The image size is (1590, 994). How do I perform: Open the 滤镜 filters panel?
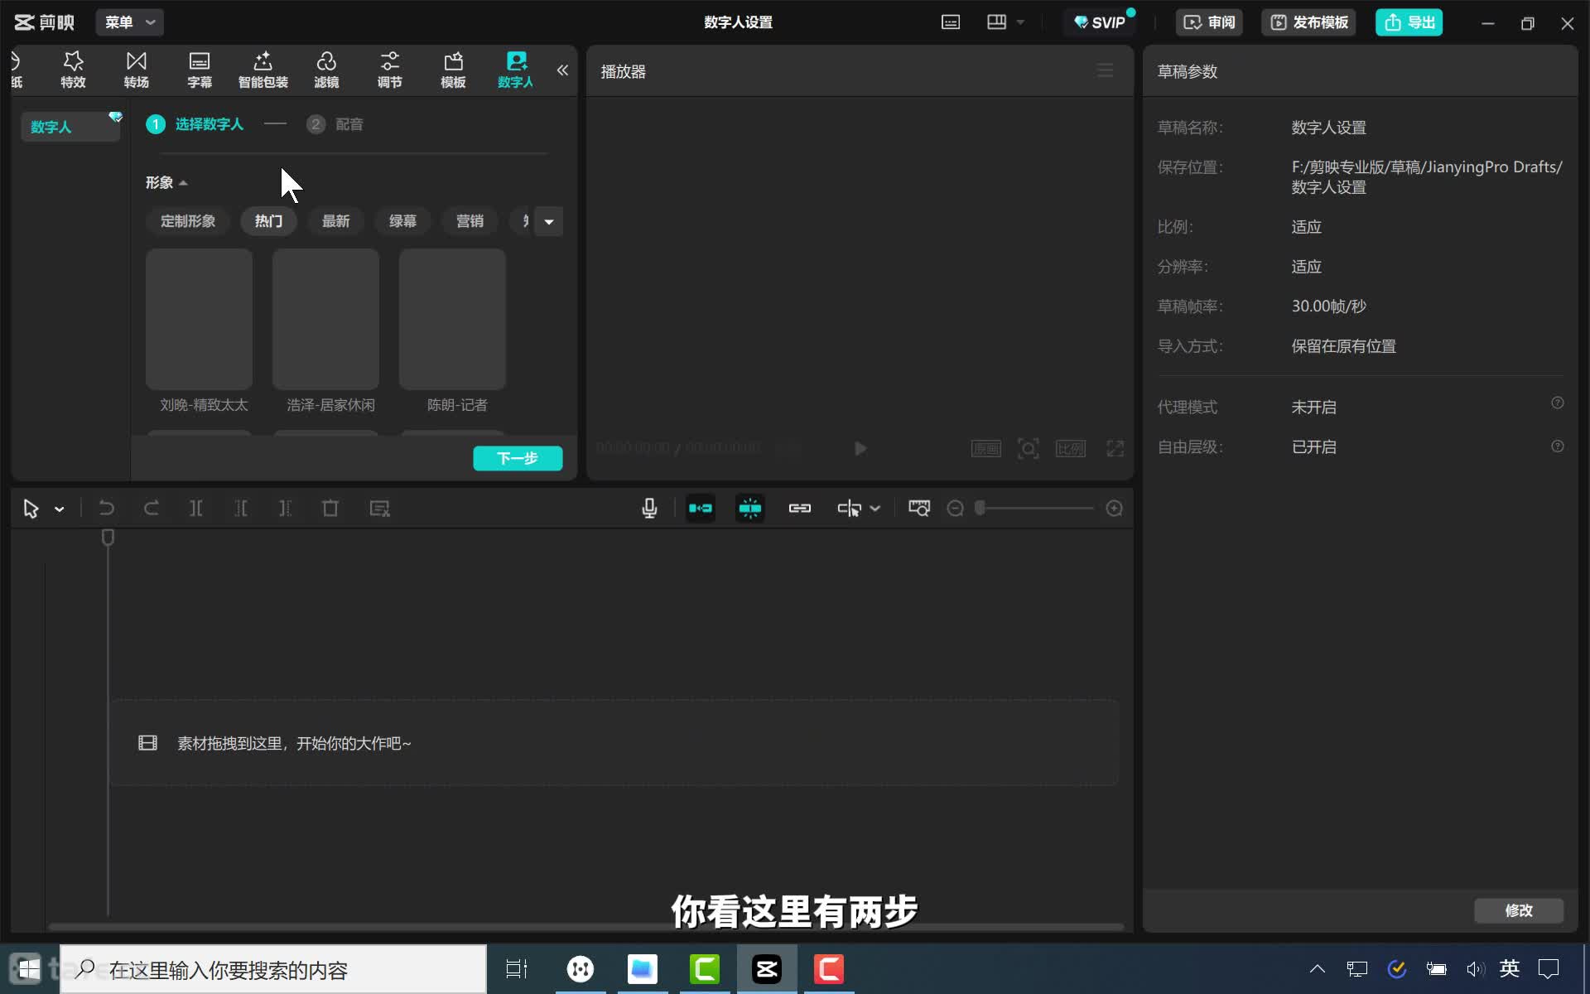click(326, 70)
